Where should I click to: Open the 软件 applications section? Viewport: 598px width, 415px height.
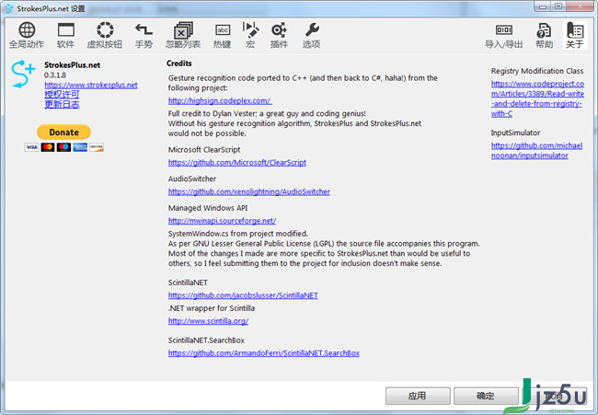point(65,35)
